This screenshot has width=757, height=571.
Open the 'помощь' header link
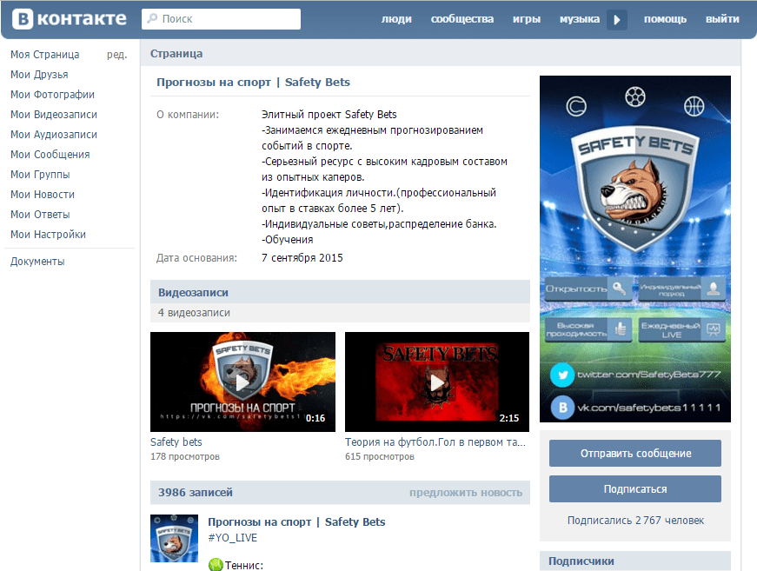point(665,19)
